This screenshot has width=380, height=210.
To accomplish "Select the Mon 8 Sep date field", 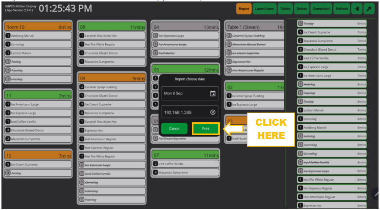I will pos(185,93).
